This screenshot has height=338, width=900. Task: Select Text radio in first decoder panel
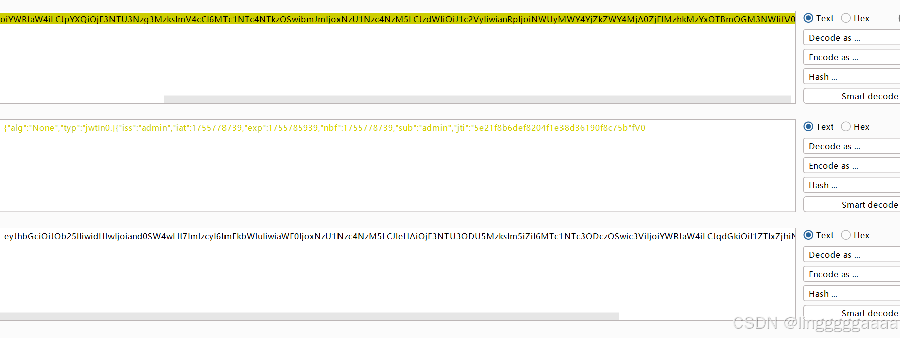point(808,18)
